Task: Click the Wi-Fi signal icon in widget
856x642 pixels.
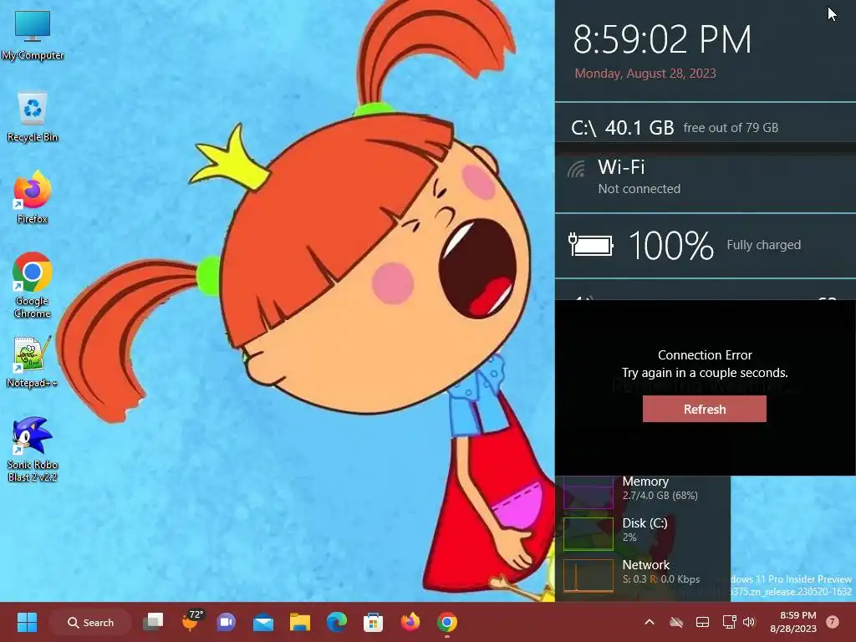Action: 576,169
